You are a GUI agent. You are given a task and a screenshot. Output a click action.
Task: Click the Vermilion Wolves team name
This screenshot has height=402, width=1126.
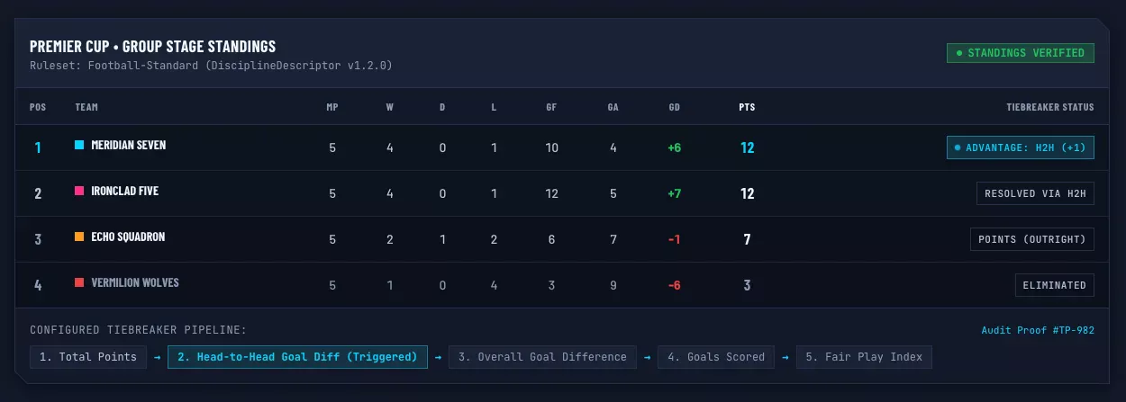135,282
